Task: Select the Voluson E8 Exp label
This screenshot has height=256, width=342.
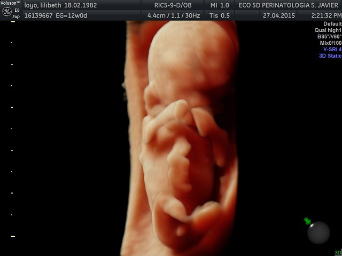Action: click(11, 10)
